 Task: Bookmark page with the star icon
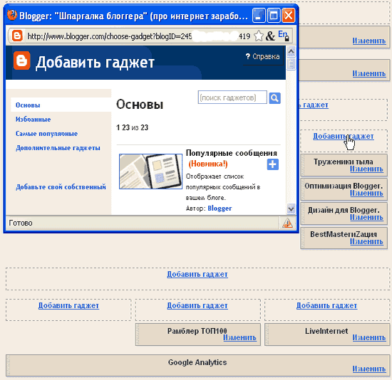coord(259,36)
